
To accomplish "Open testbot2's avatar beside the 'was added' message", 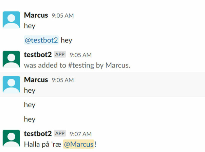I will click(x=12, y=59).
